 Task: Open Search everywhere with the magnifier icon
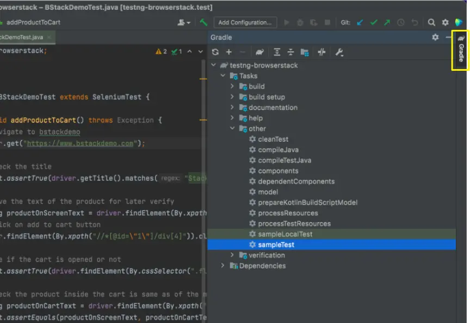(431, 22)
